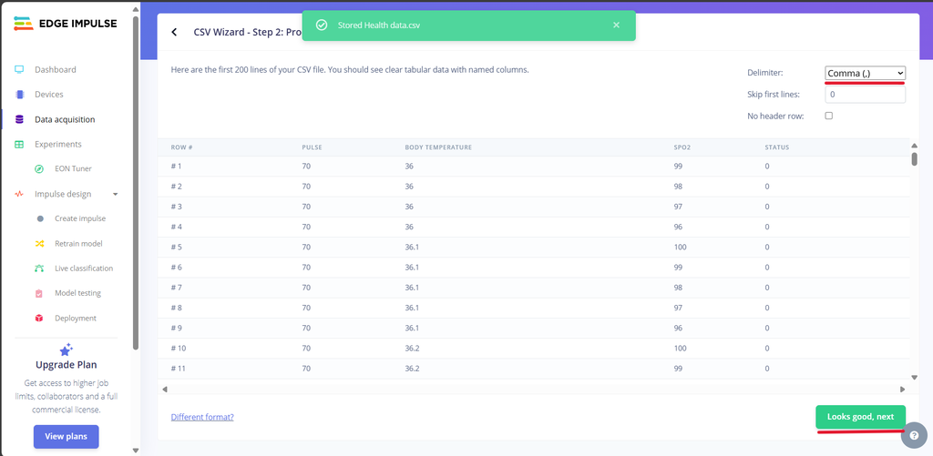933x456 pixels.
Task: Select Retrain model menu item
Action: [78, 244]
